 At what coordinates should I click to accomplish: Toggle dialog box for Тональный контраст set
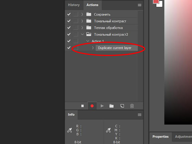76,21
